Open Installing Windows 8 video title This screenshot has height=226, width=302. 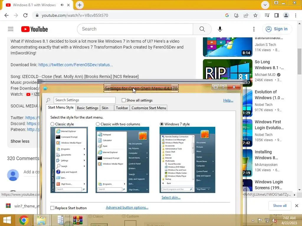(266, 155)
